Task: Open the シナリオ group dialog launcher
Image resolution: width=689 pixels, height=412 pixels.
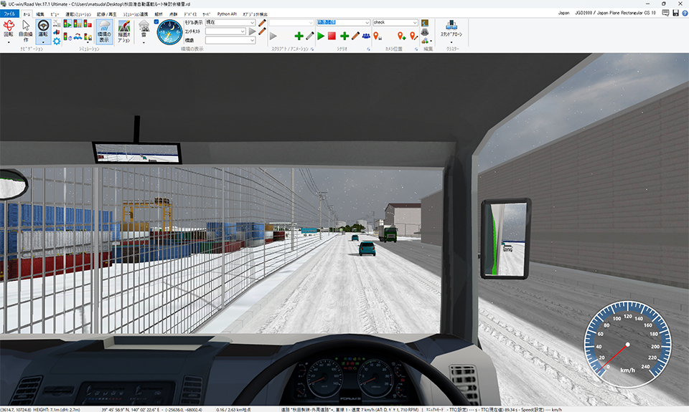Action: click(x=368, y=49)
